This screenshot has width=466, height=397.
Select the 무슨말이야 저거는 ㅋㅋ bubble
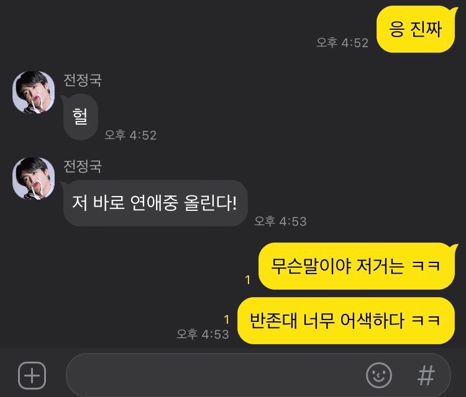pos(357,266)
